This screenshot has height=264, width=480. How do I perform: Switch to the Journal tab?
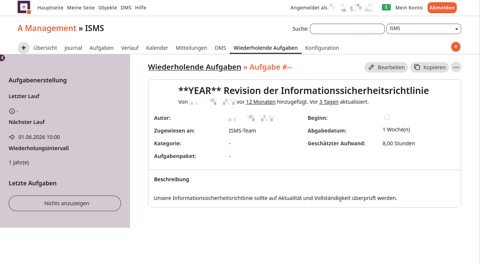click(x=73, y=48)
